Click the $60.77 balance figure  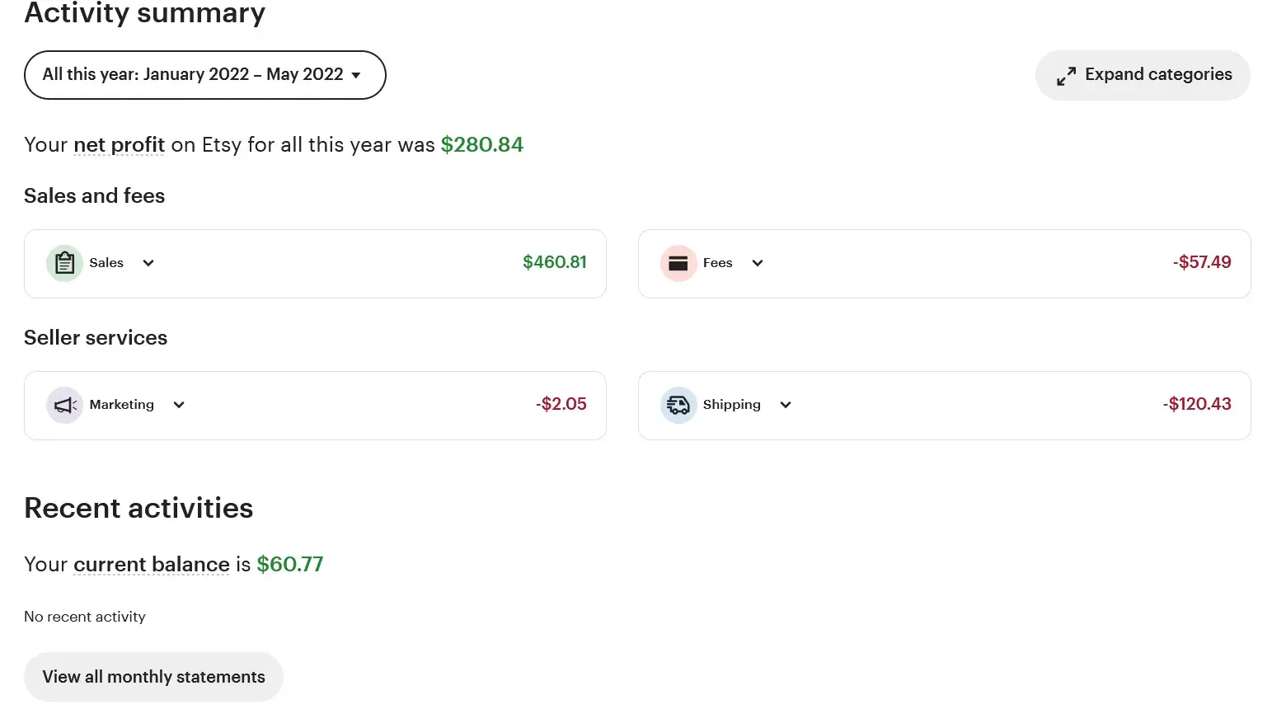tap(289, 565)
